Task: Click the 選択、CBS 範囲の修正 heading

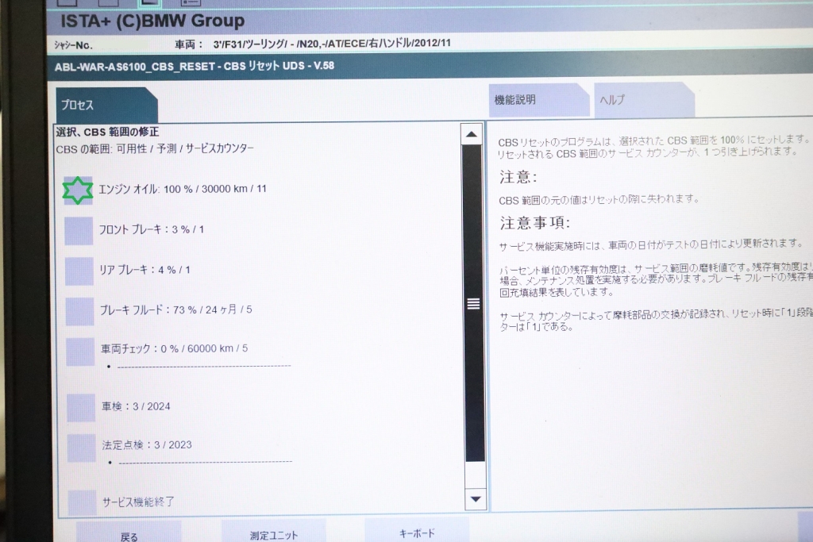Action: 107,132
